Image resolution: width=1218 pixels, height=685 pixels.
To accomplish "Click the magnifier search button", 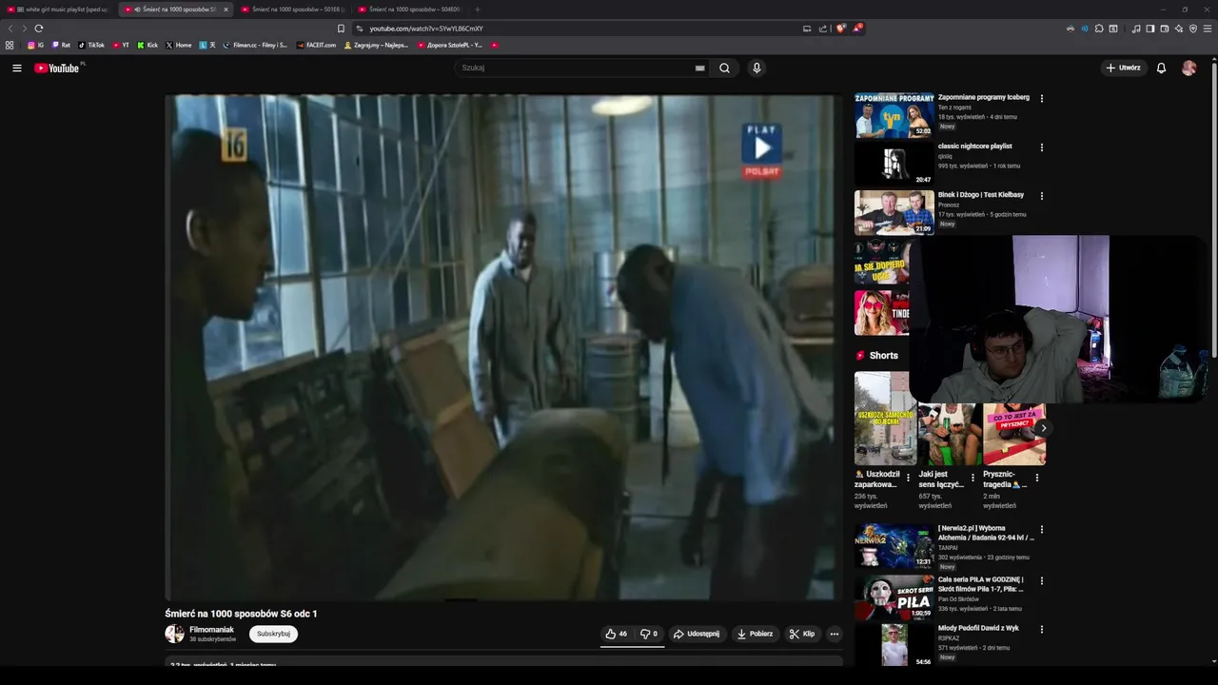I will click(x=724, y=68).
